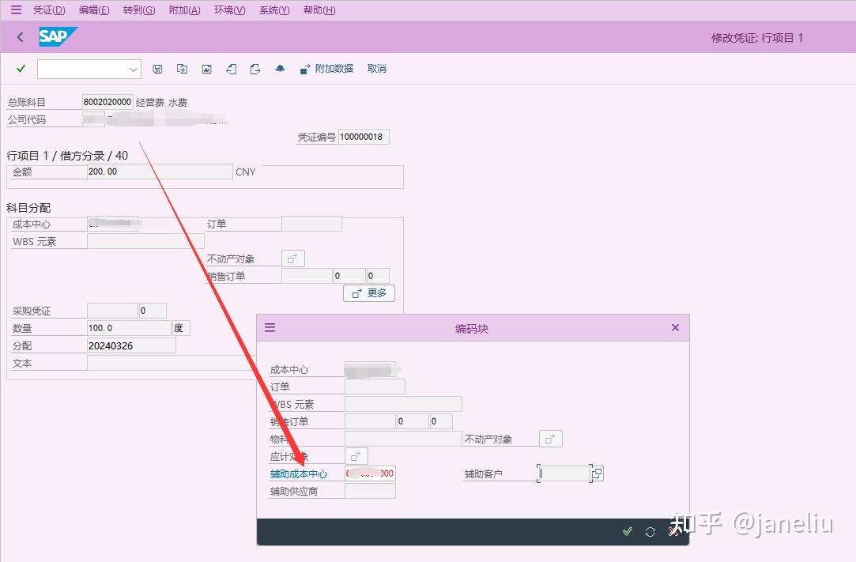Click the 取消 button in the toolbar

tap(376, 69)
